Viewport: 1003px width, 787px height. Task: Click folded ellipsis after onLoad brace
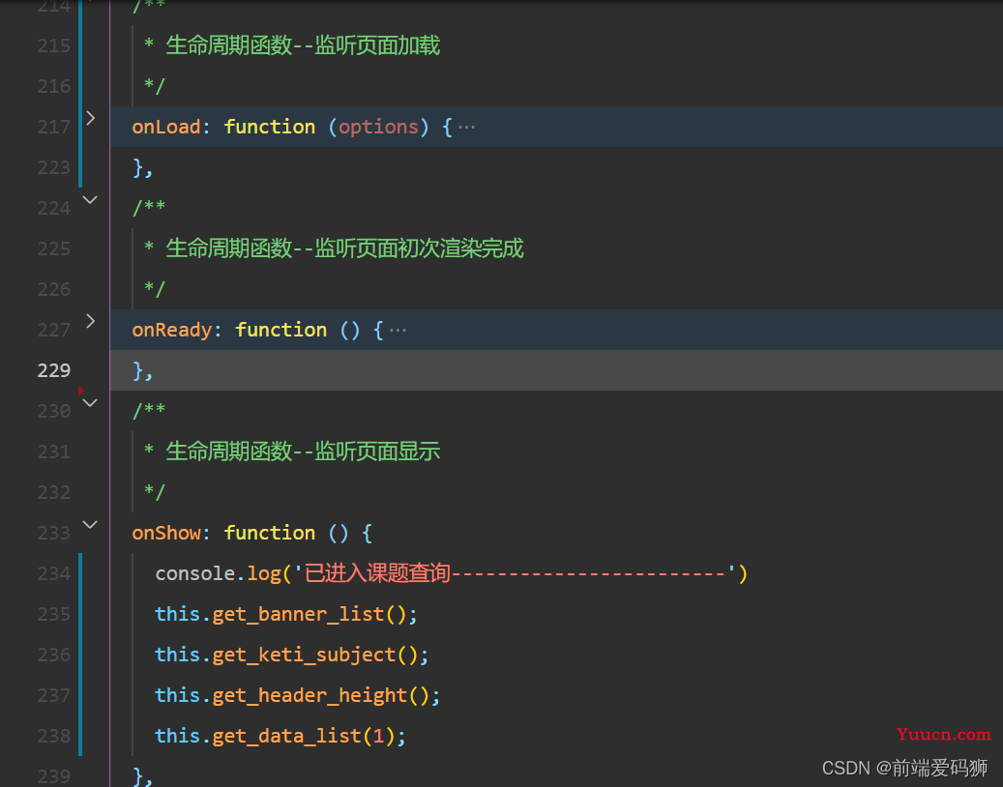tap(467, 128)
